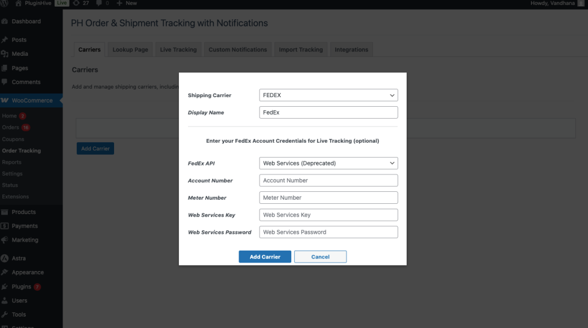Switch to the Lookup Page tab
This screenshot has height=328, width=588.
(130, 50)
